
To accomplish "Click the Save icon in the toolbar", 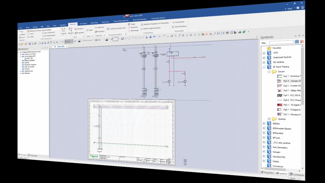I will click(29, 43).
